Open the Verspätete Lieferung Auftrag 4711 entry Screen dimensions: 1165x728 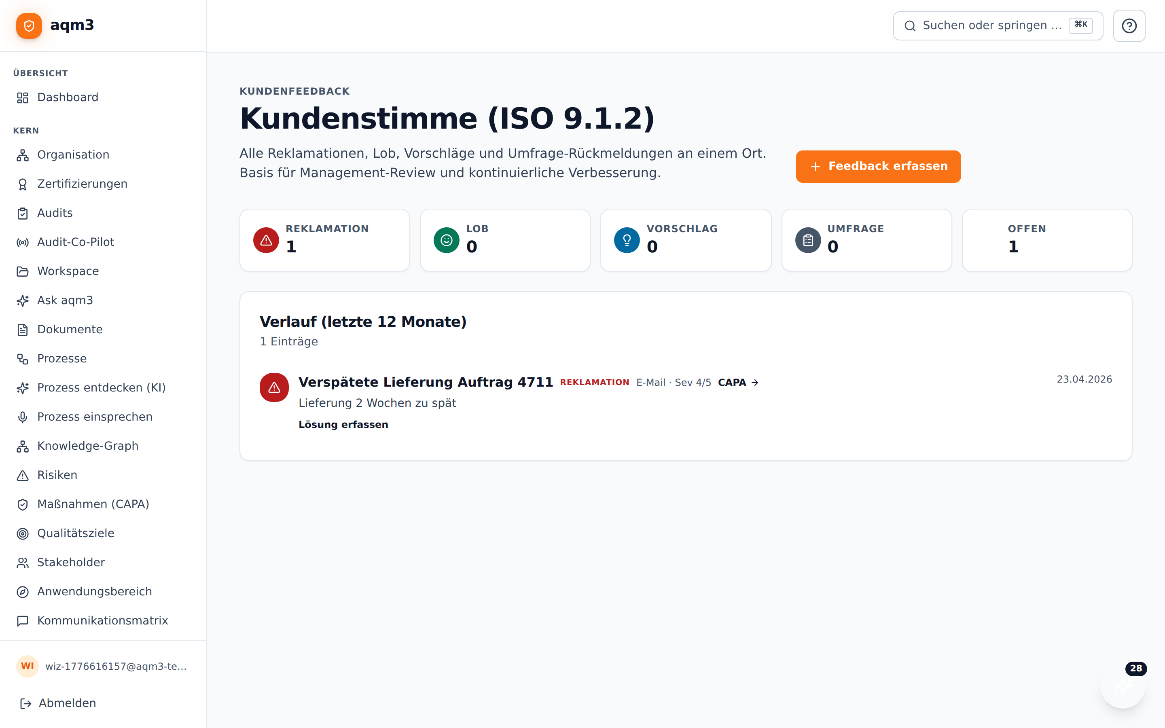[x=426, y=382]
